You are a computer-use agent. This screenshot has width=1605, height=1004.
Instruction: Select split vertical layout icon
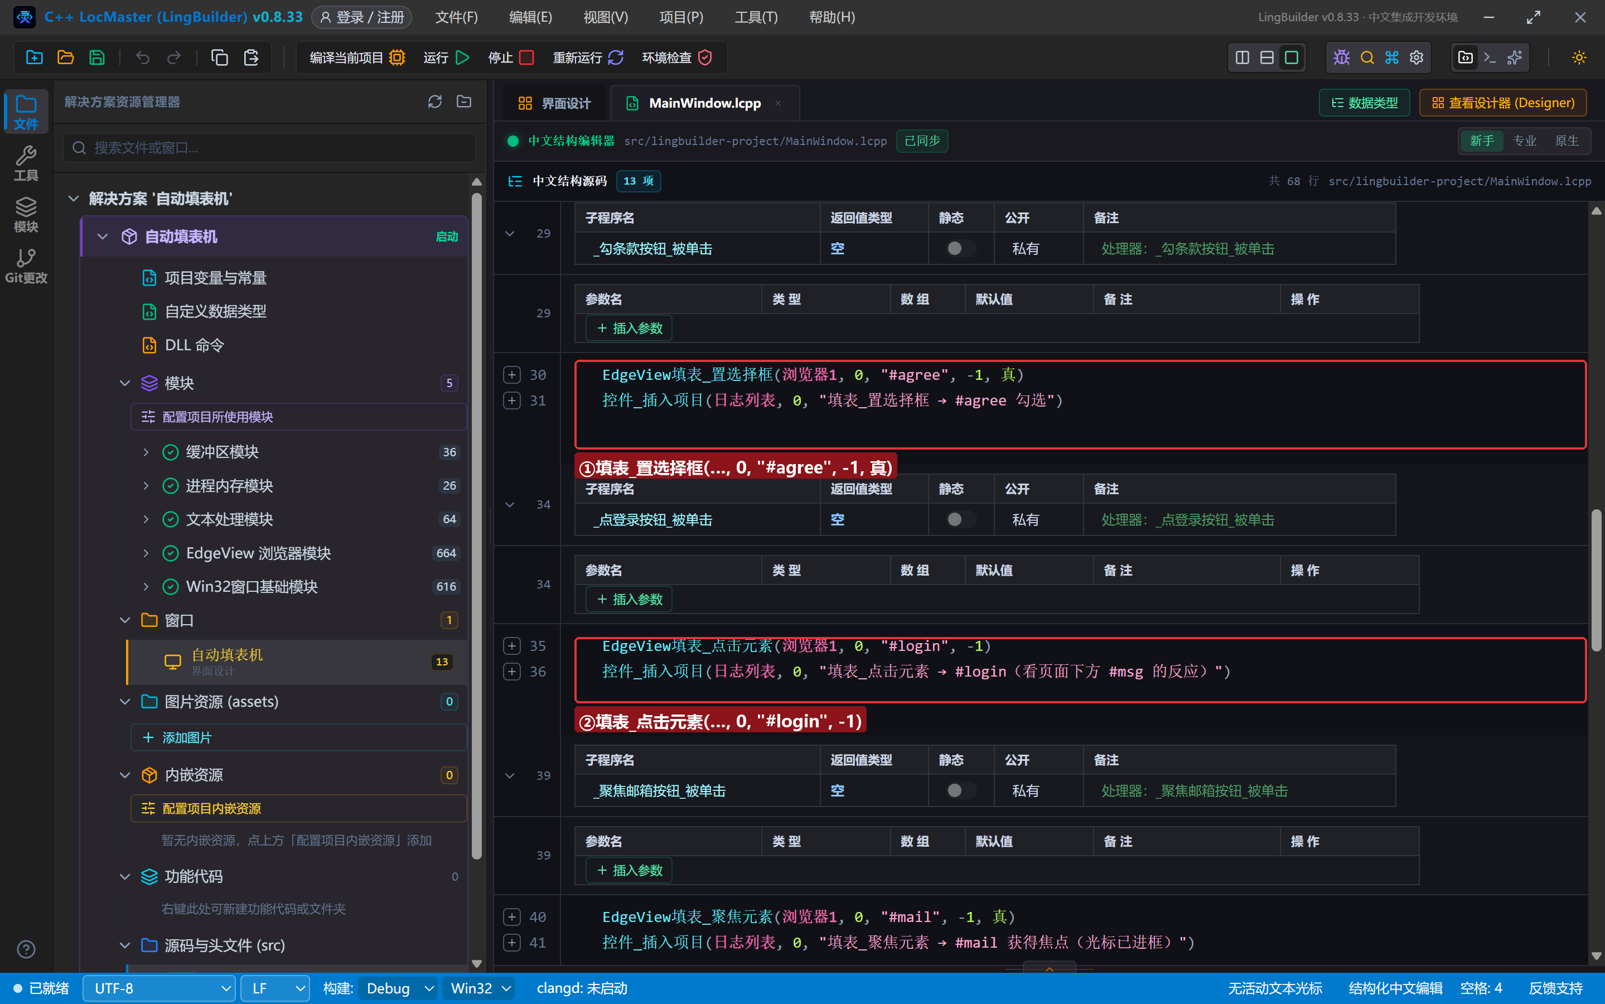coord(1243,58)
